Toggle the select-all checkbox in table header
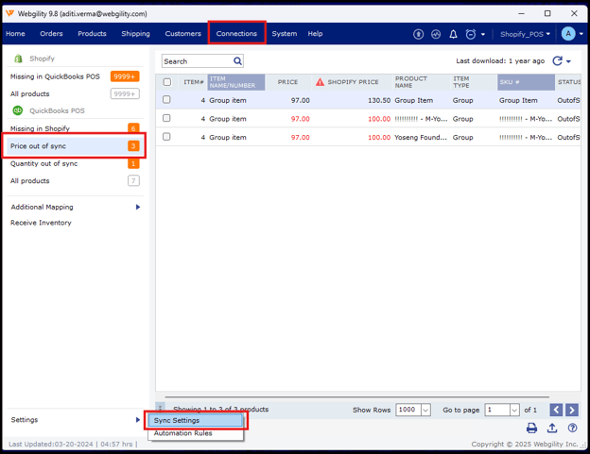590x454 pixels. click(167, 82)
